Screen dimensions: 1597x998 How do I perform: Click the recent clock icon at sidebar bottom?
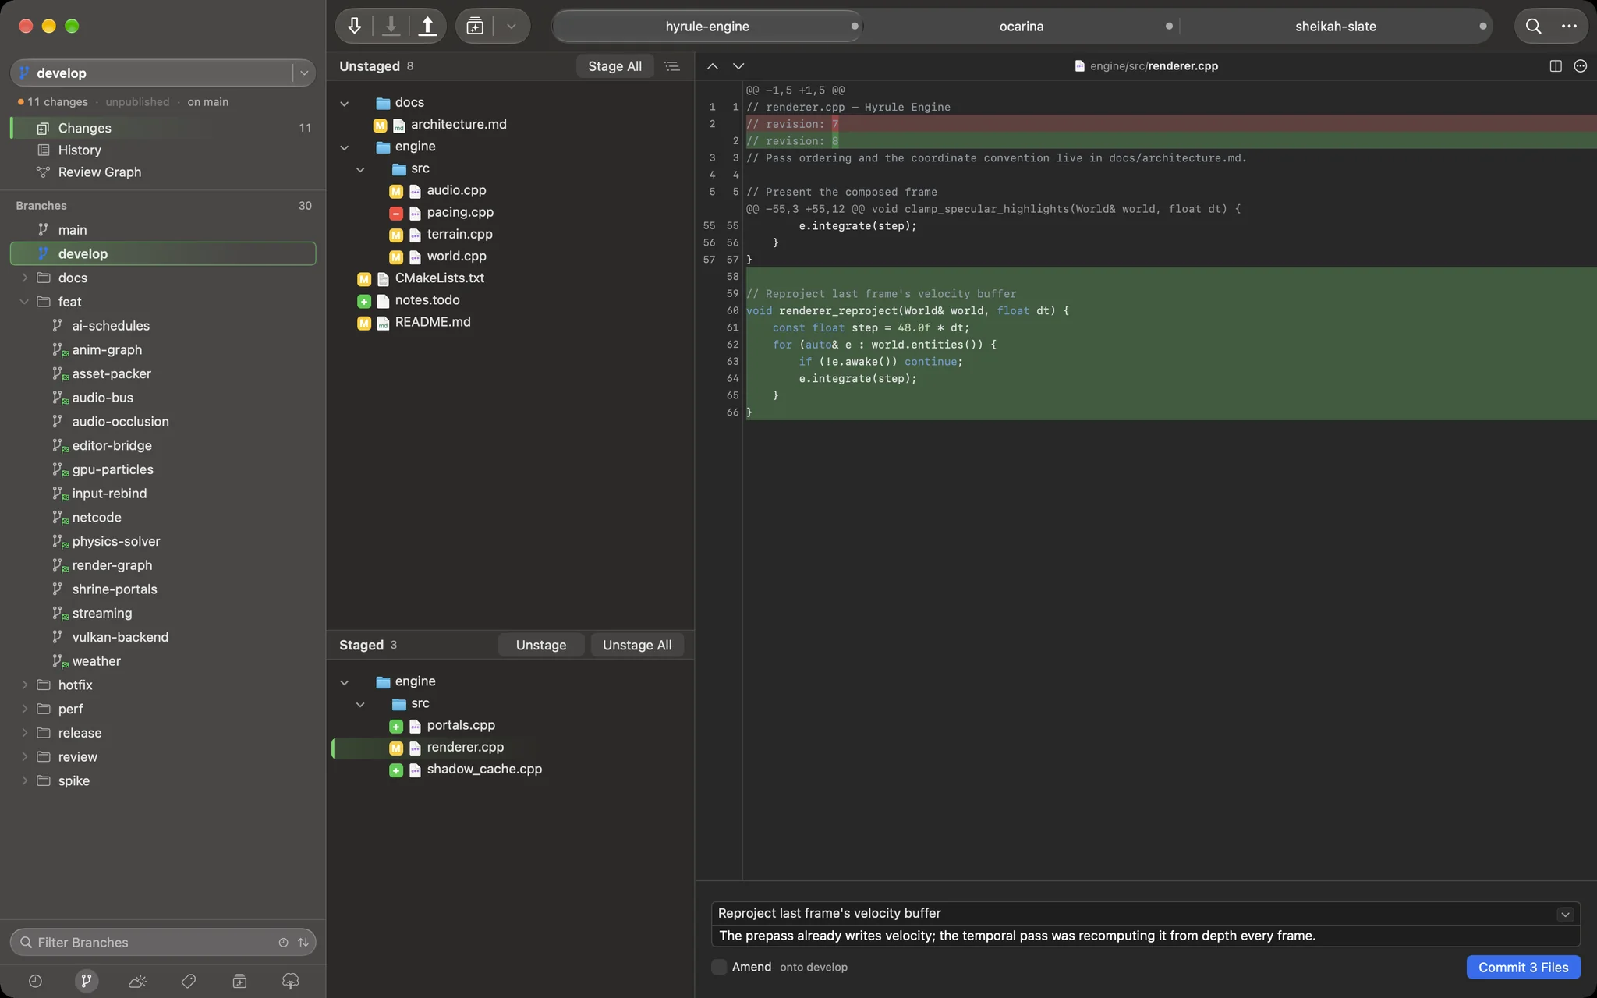pyautogui.click(x=35, y=981)
